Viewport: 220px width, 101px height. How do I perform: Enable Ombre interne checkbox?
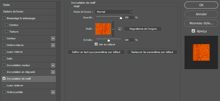click(x=4, y=45)
